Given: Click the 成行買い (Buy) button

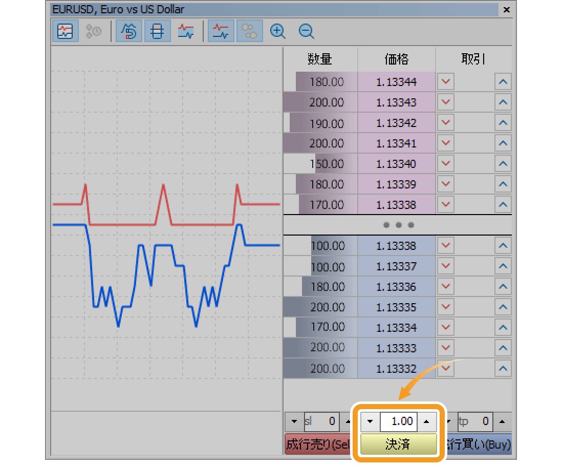Looking at the screenshot, I should click(x=479, y=444).
